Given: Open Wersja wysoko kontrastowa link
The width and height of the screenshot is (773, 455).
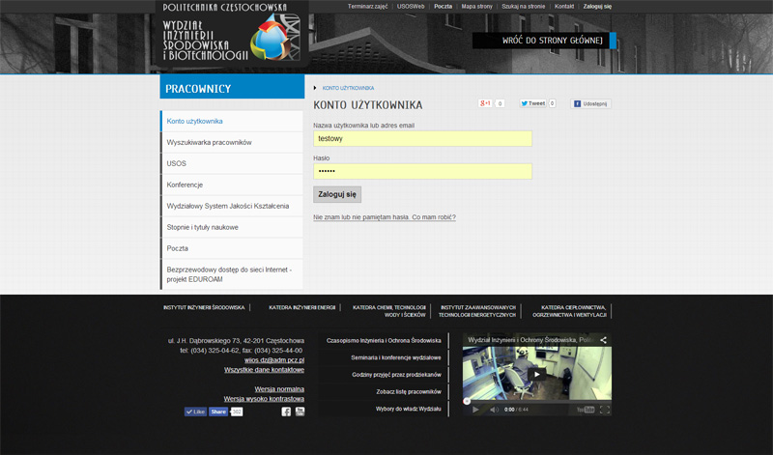Looking at the screenshot, I should click(264, 399).
